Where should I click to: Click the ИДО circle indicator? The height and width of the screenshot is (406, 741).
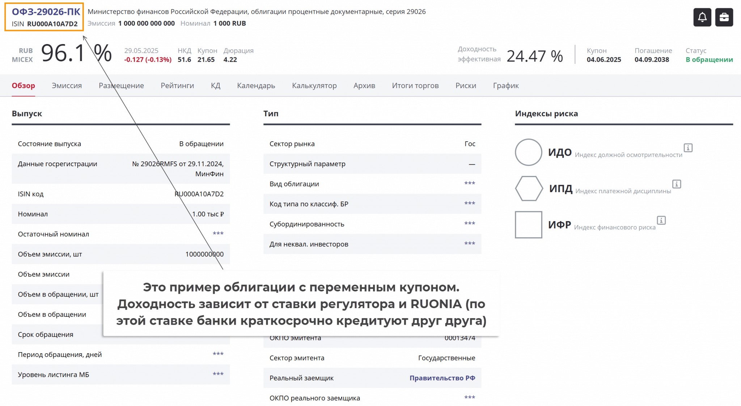point(528,152)
